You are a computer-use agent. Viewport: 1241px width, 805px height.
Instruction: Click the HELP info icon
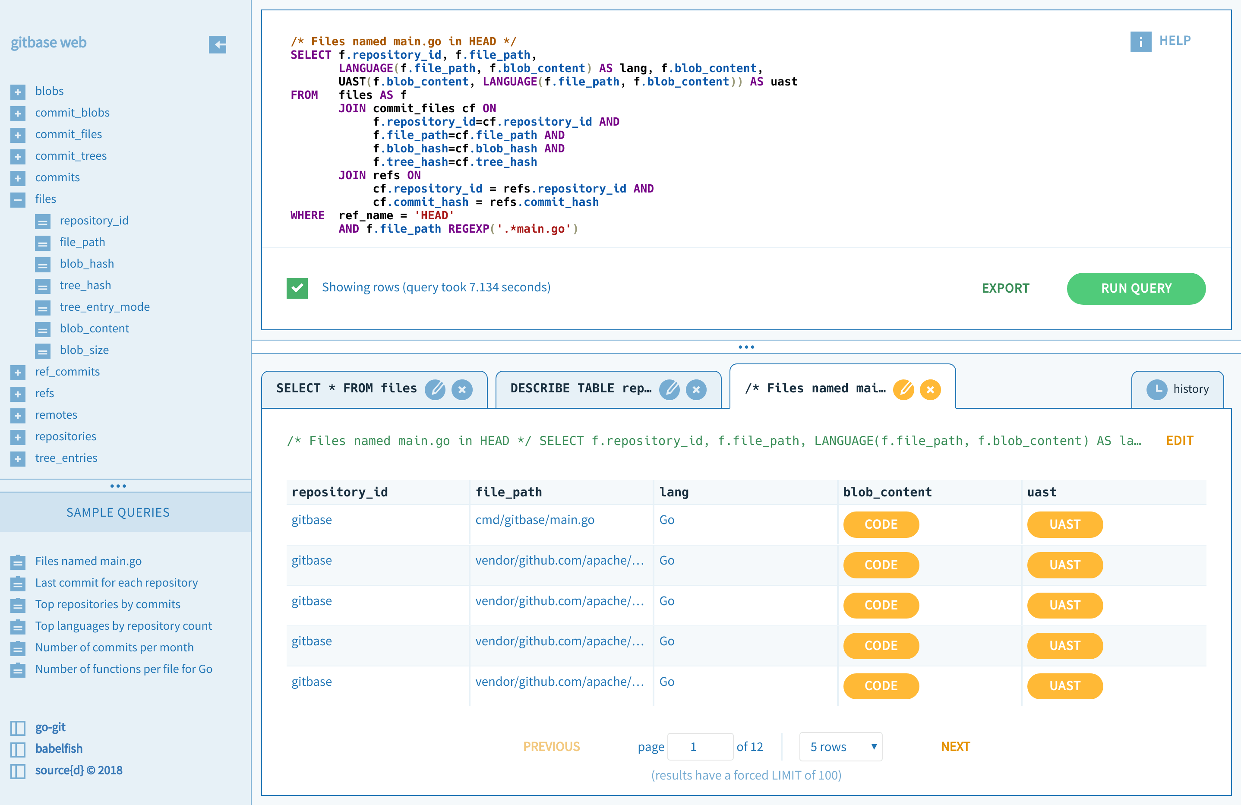pyautogui.click(x=1140, y=41)
